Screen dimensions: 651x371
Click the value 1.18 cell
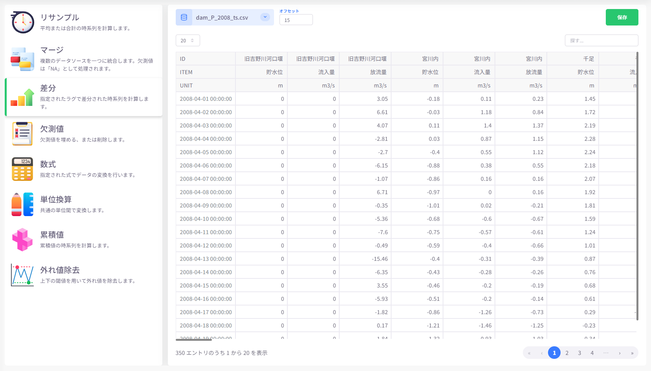point(469,112)
